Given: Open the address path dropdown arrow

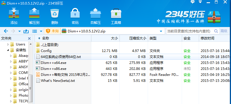Looking at the screenshot, I should pyautogui.click(x=161, y=31).
